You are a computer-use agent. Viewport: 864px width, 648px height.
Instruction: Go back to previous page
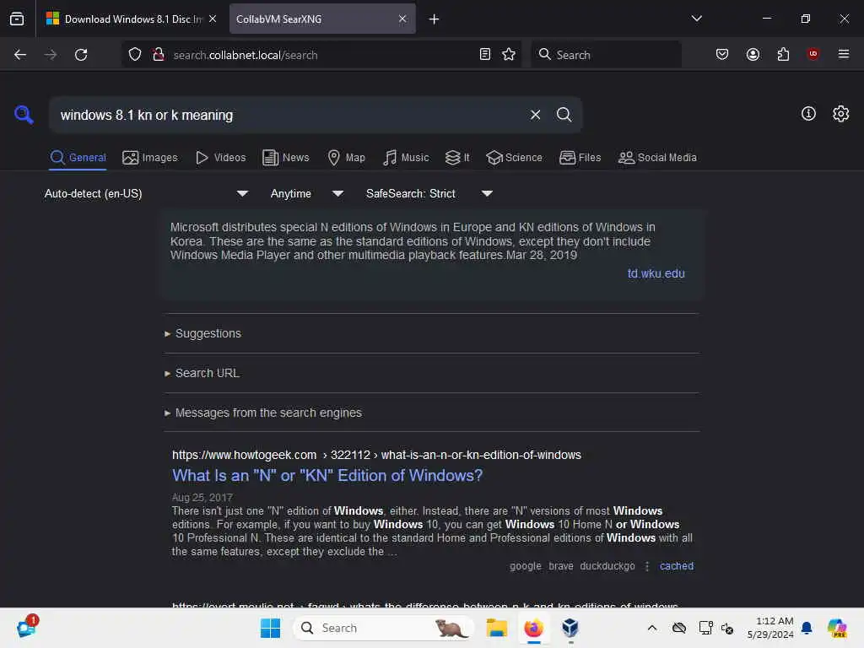coord(20,55)
